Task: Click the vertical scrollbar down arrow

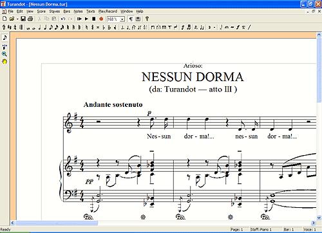Action: [319, 218]
